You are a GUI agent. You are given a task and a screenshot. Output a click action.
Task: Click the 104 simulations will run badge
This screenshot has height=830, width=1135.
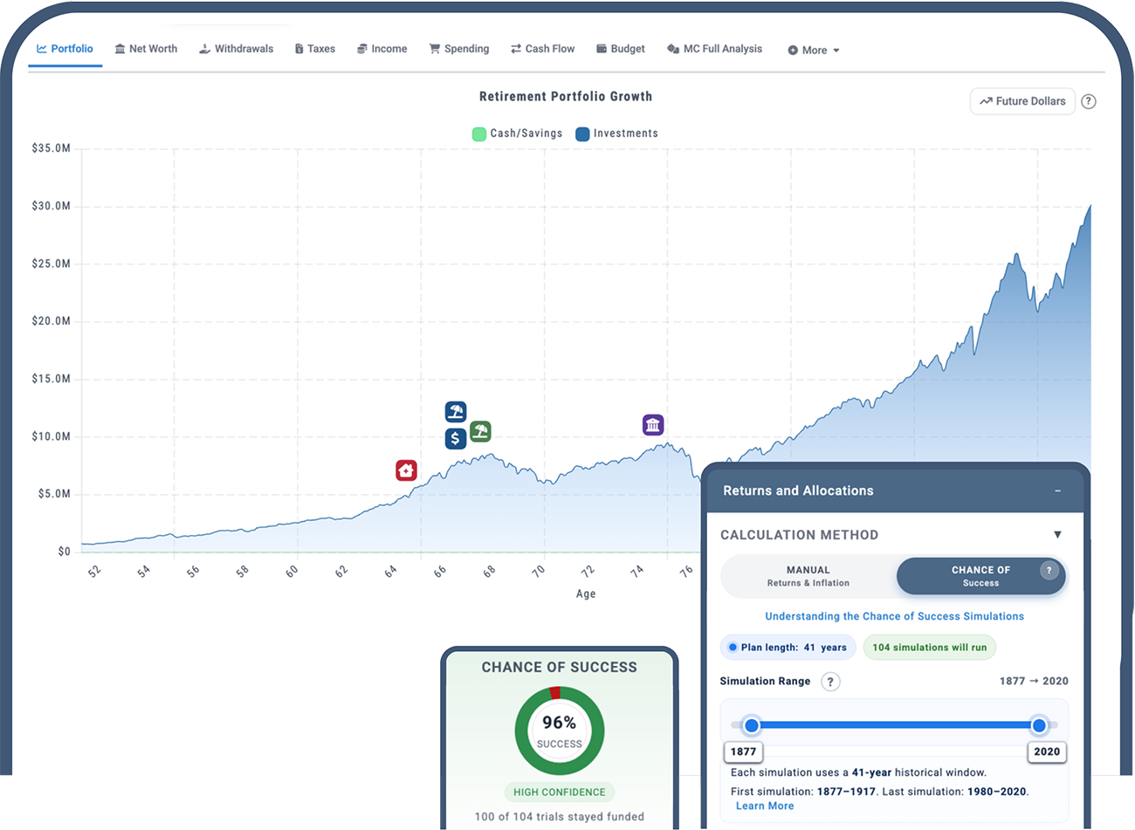point(929,648)
